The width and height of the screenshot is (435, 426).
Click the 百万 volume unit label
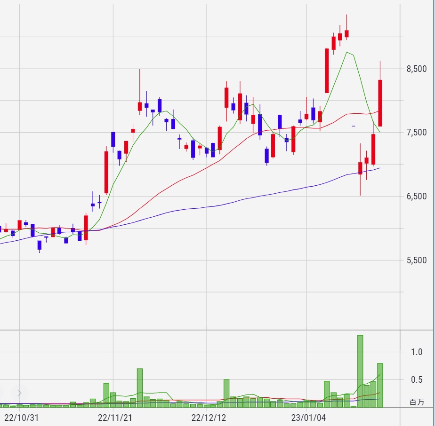pyautogui.click(x=417, y=402)
